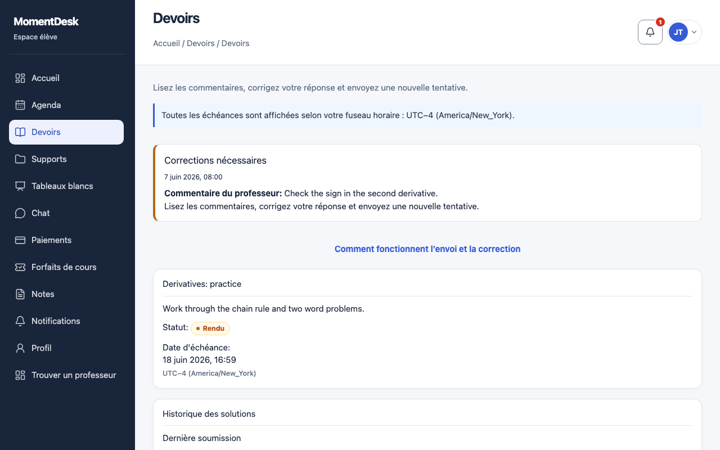720x450 pixels.
Task: Click 'UTC−4 (America/New_York)' under due date
Action: coord(209,373)
